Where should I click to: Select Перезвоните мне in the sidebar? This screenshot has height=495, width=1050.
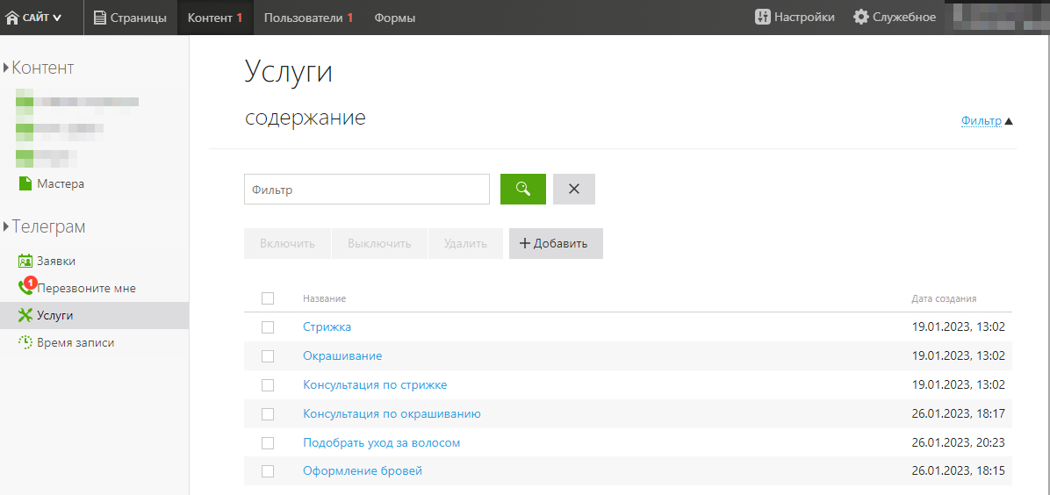pyautogui.click(x=86, y=288)
